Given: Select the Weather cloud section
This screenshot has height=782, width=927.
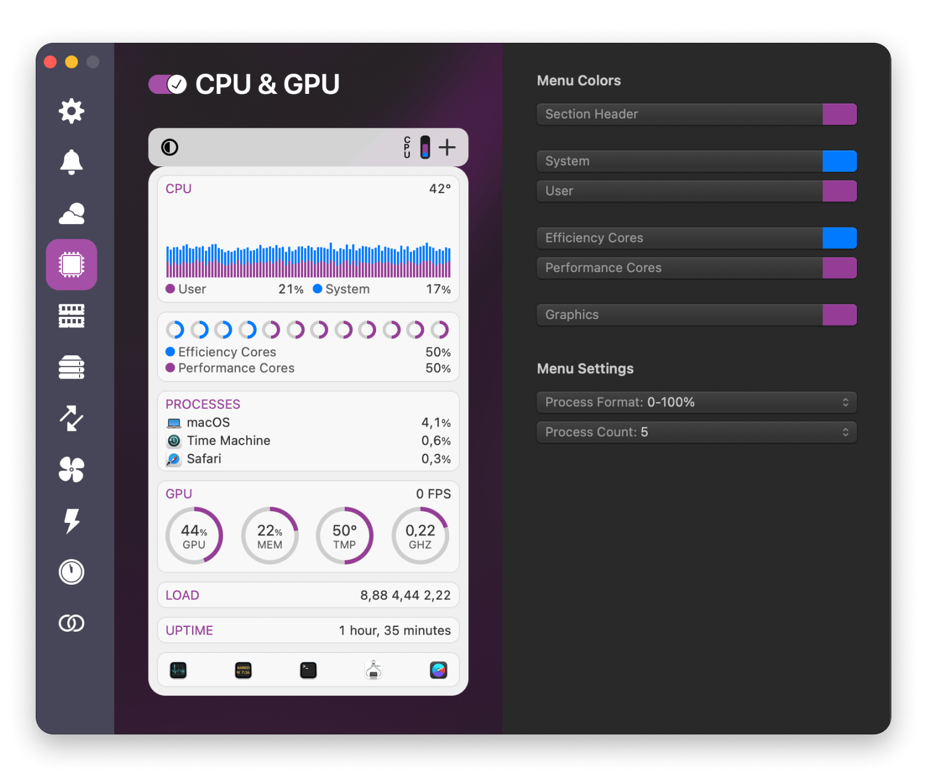Looking at the screenshot, I should point(71,214).
